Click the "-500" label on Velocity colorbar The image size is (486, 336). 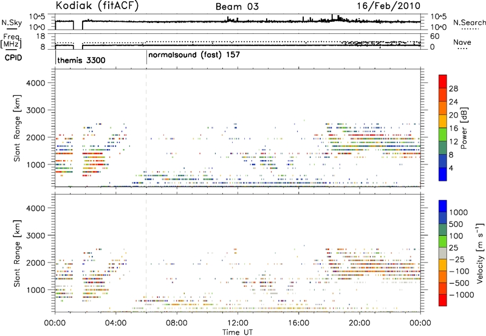[459, 283]
